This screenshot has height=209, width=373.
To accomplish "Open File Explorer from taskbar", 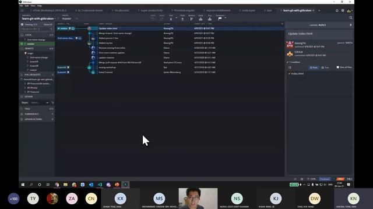I will tap(65, 185).
